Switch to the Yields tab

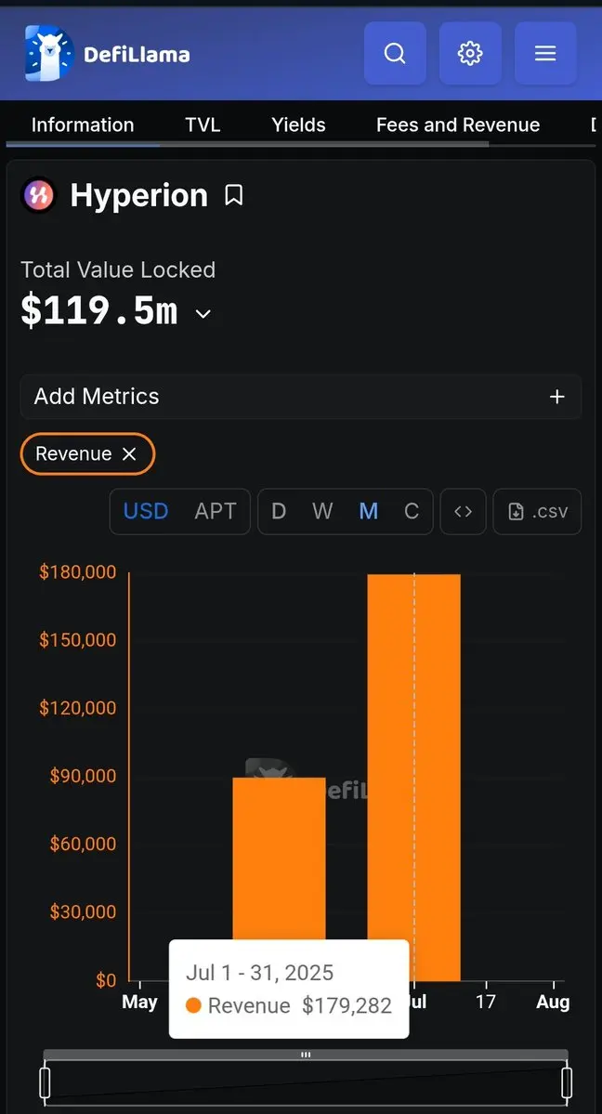298,125
